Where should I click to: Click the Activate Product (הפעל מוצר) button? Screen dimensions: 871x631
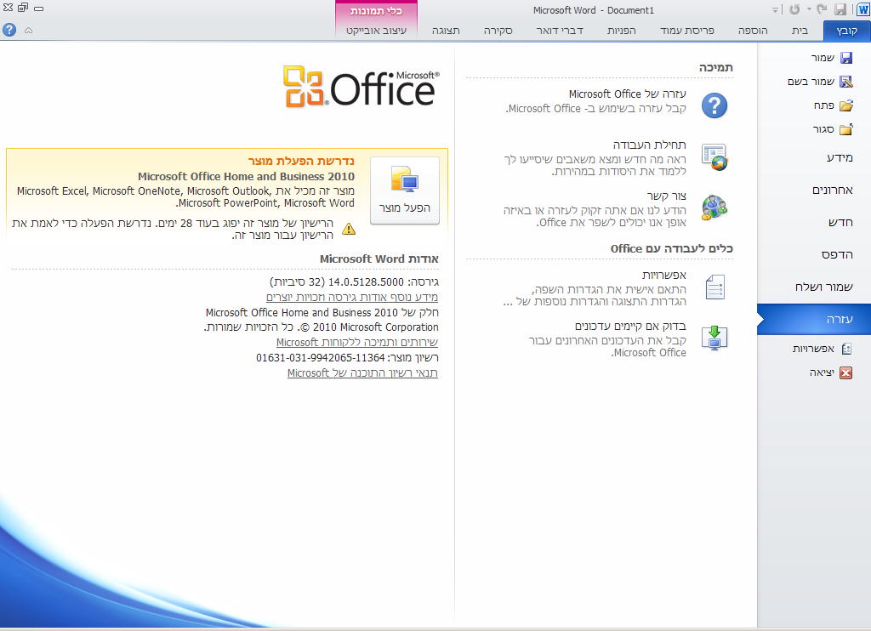[404, 190]
